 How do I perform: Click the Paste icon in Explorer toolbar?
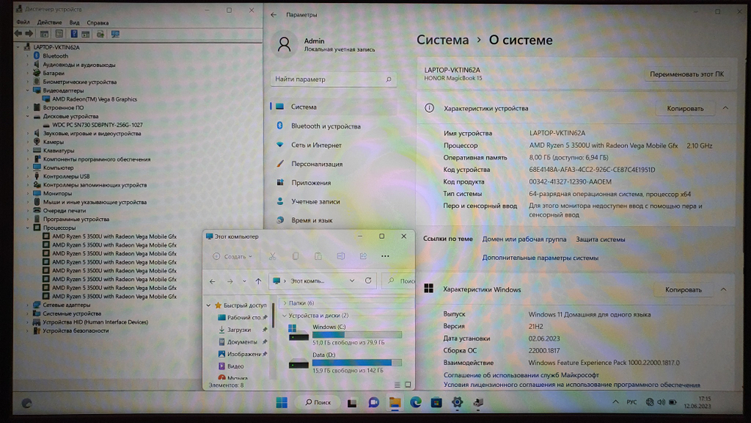[318, 256]
